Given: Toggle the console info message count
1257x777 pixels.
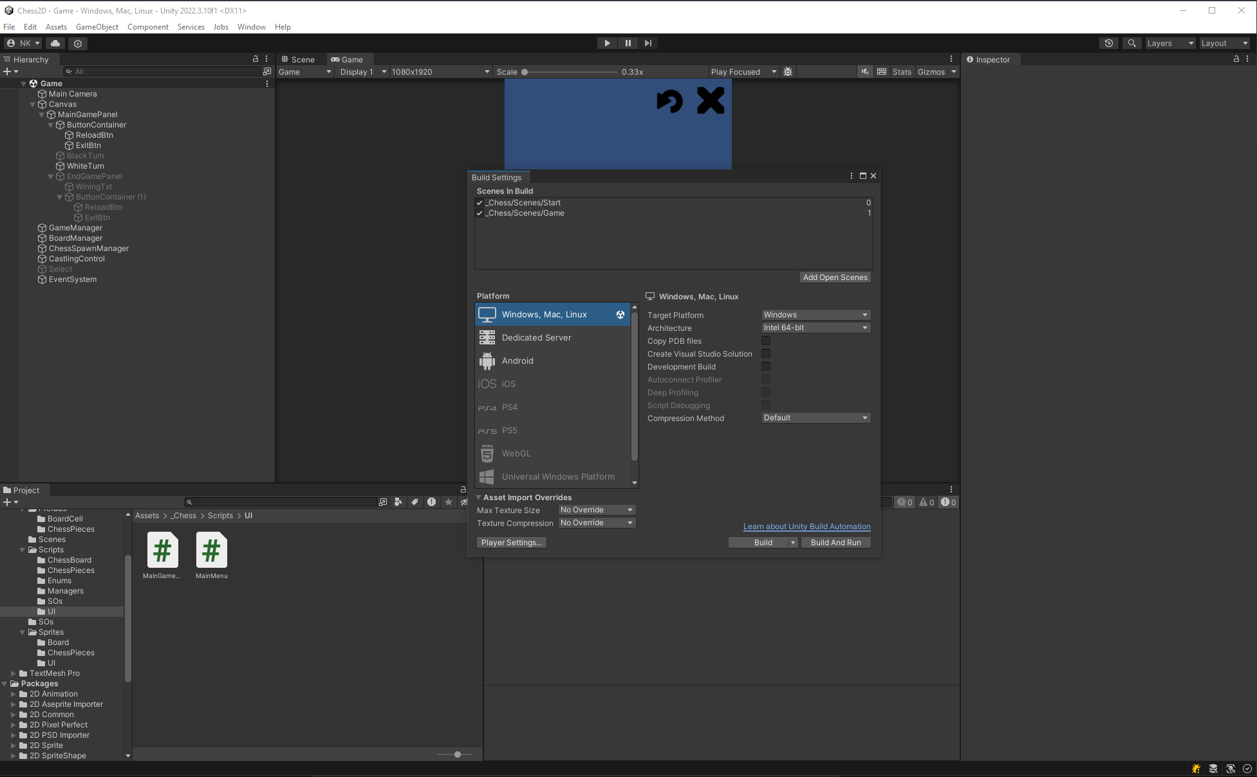Looking at the screenshot, I should coord(904,502).
